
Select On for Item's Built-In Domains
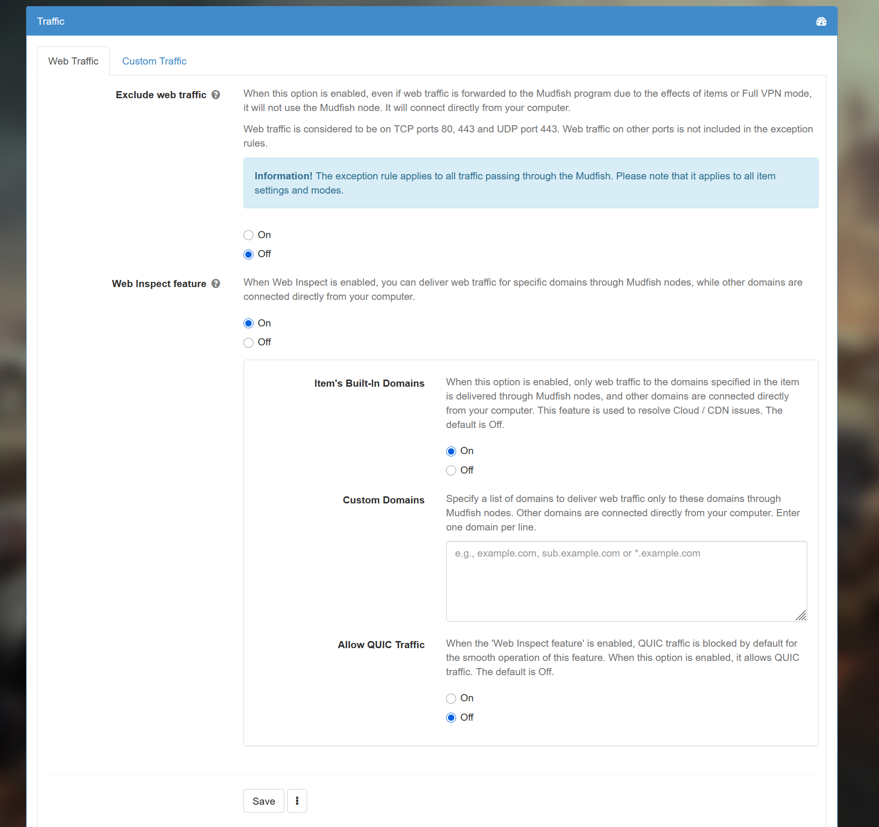451,451
